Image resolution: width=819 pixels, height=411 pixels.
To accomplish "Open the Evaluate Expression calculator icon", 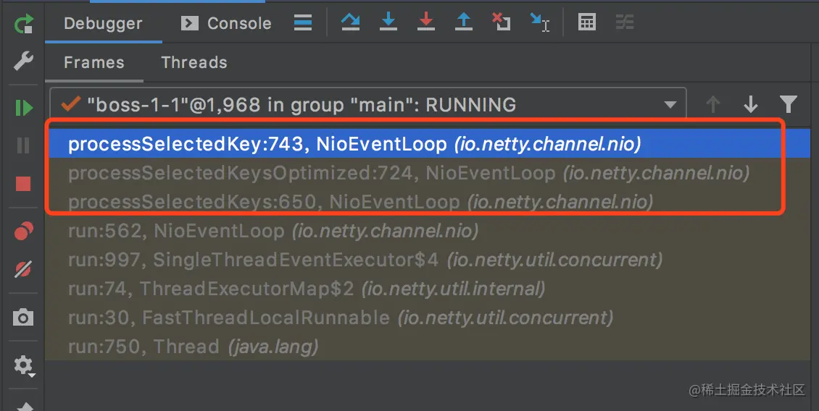I will point(587,22).
